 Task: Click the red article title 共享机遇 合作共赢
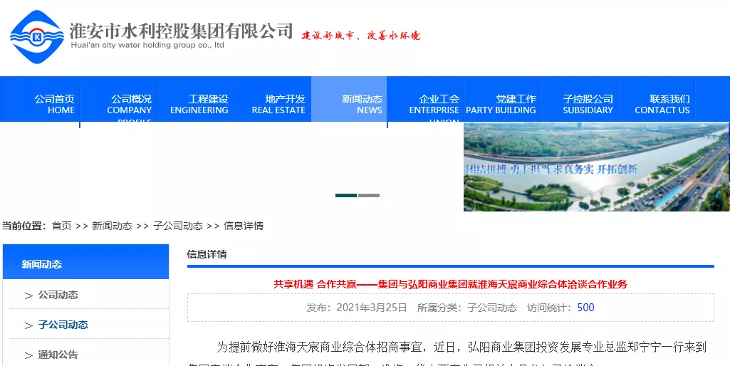[x=450, y=285]
